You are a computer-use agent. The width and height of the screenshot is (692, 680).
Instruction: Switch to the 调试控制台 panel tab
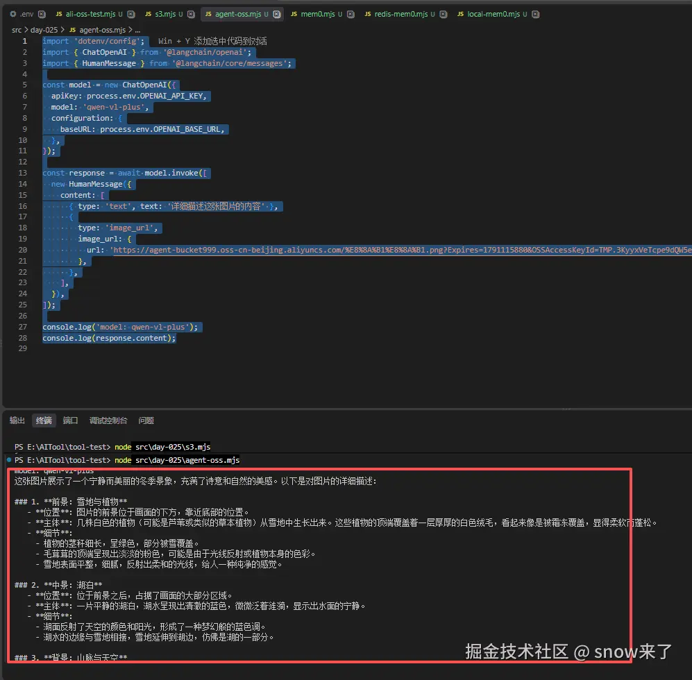[x=108, y=420]
